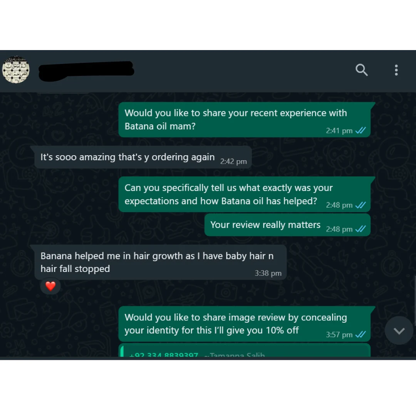Open search in this chat
Image resolution: width=416 pixels, height=416 pixels.
361,70
